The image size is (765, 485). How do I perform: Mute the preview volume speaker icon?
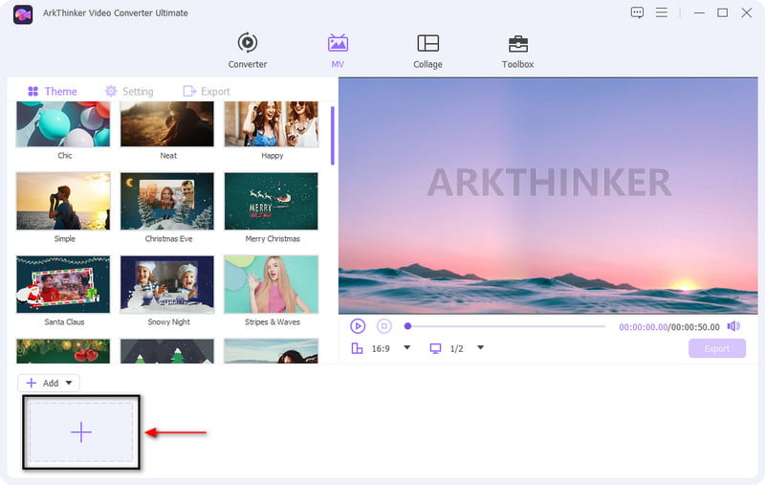(x=733, y=326)
